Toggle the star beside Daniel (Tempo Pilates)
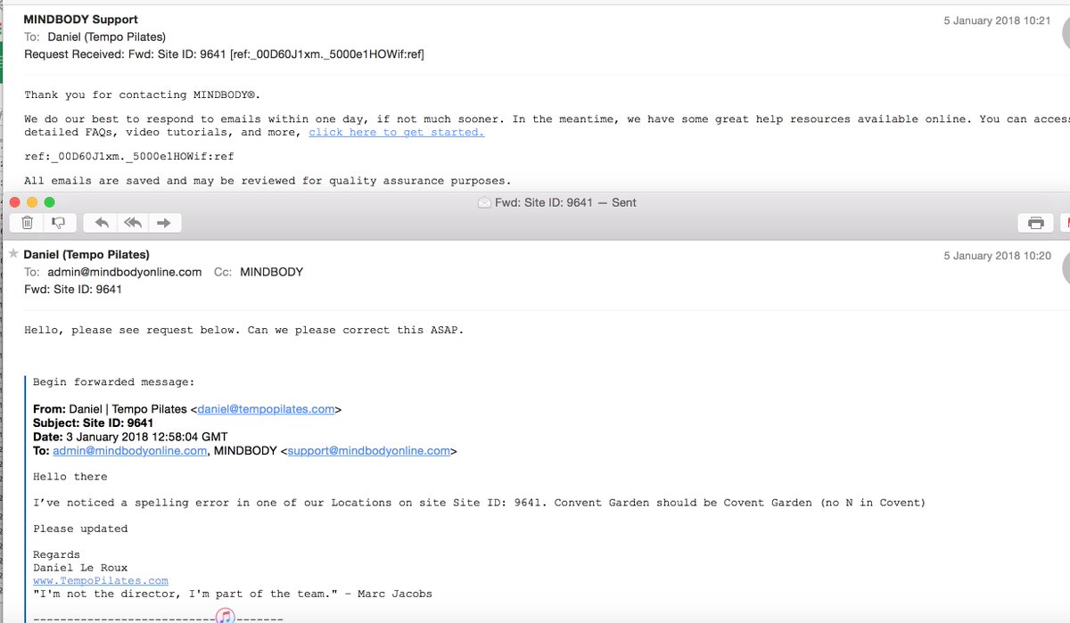This screenshot has height=623, width=1070. click(x=13, y=254)
